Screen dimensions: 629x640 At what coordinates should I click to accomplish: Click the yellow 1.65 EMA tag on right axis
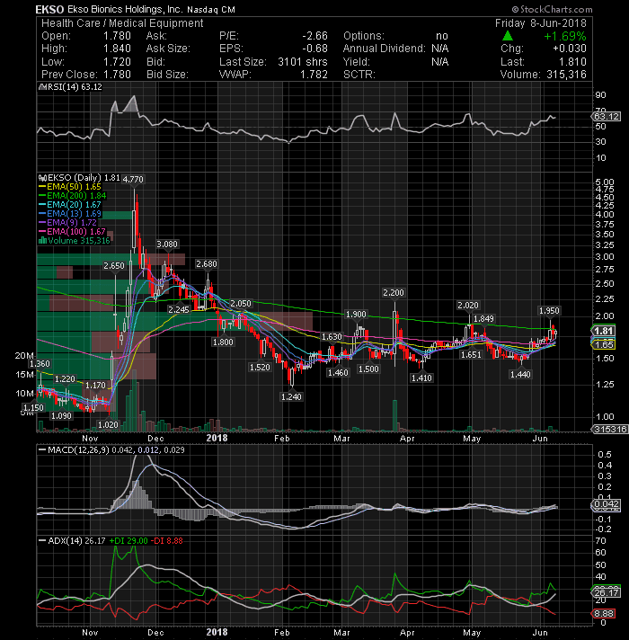(603, 345)
